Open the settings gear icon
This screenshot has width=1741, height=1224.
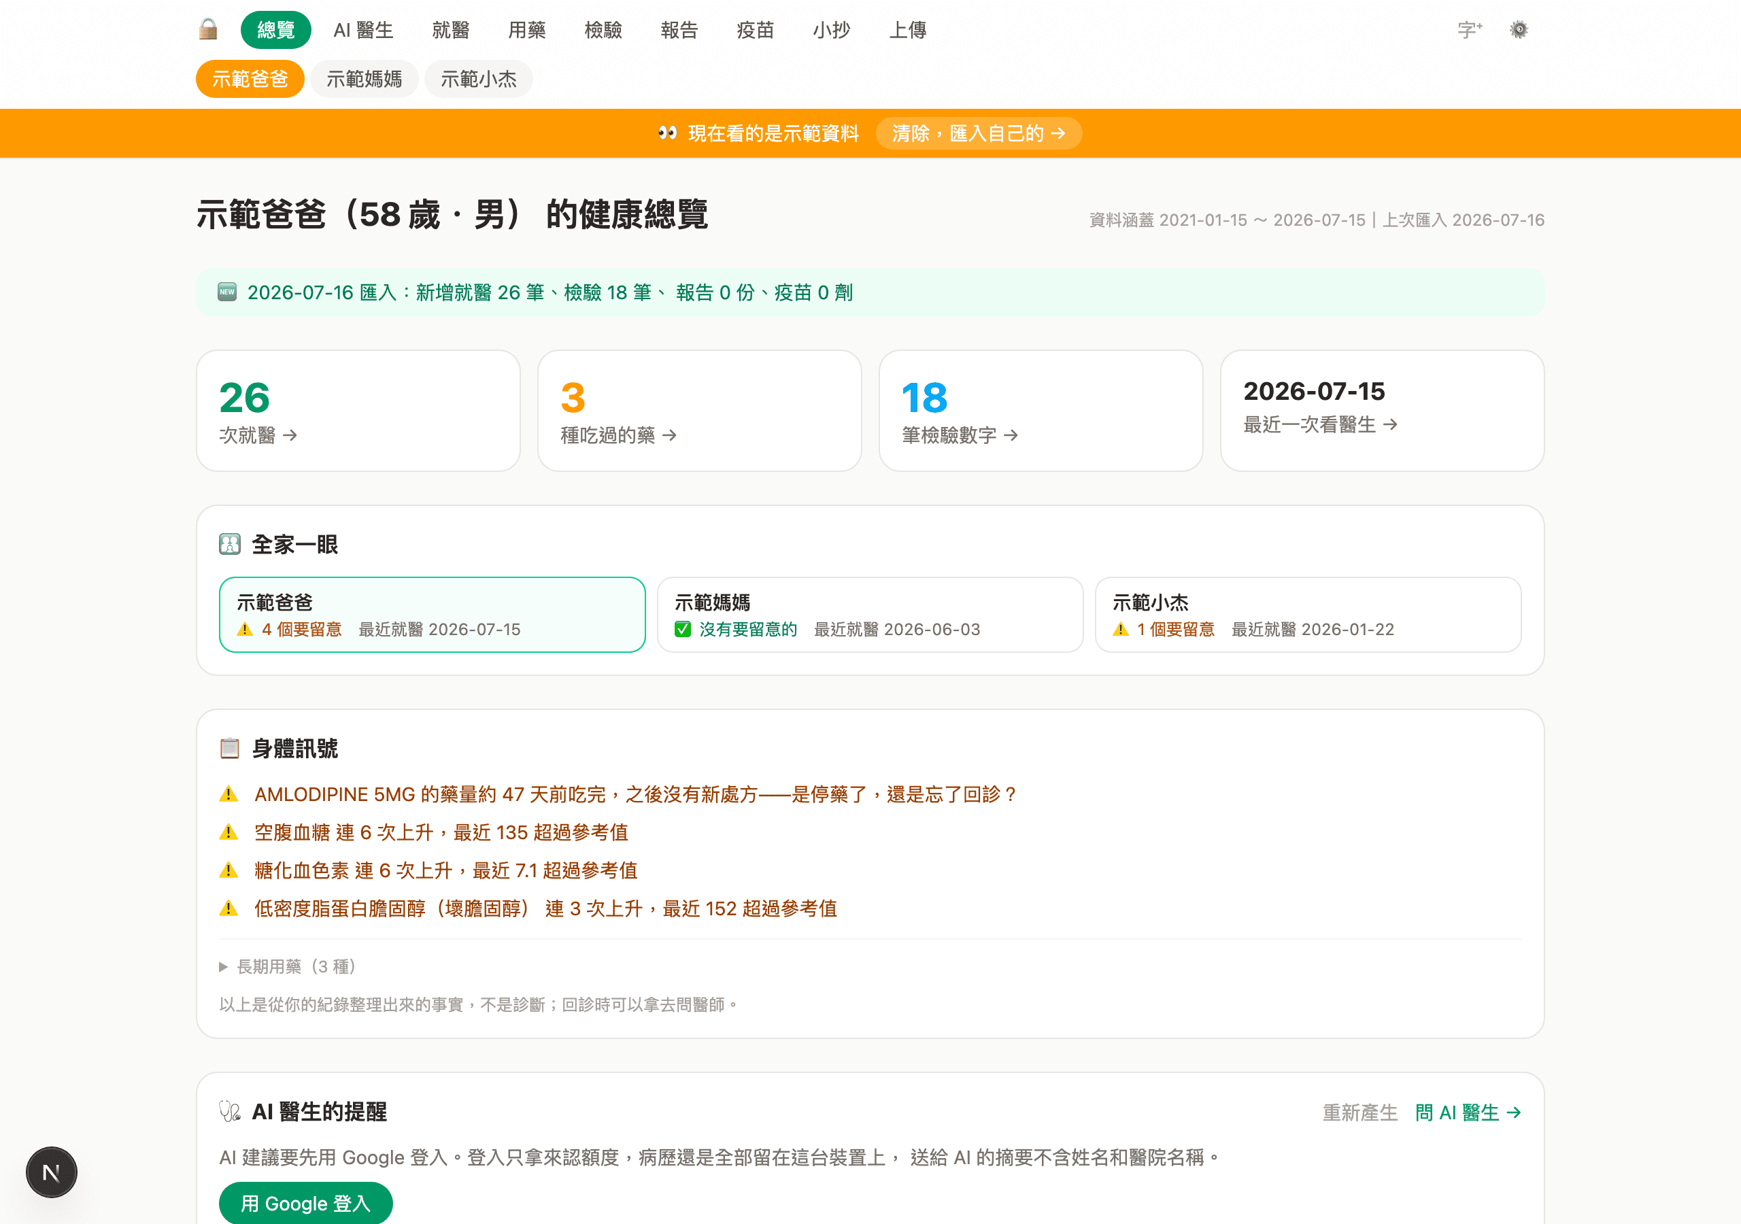pos(1519,29)
